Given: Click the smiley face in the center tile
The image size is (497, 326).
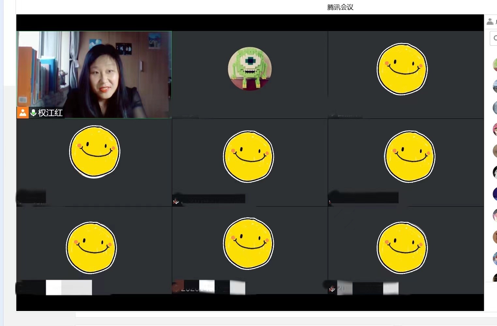Looking at the screenshot, I should coord(248,156).
